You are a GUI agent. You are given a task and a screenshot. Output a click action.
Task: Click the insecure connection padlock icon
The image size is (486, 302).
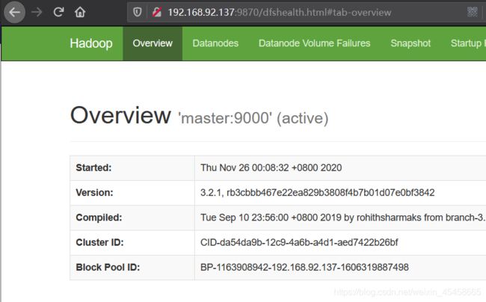point(157,13)
